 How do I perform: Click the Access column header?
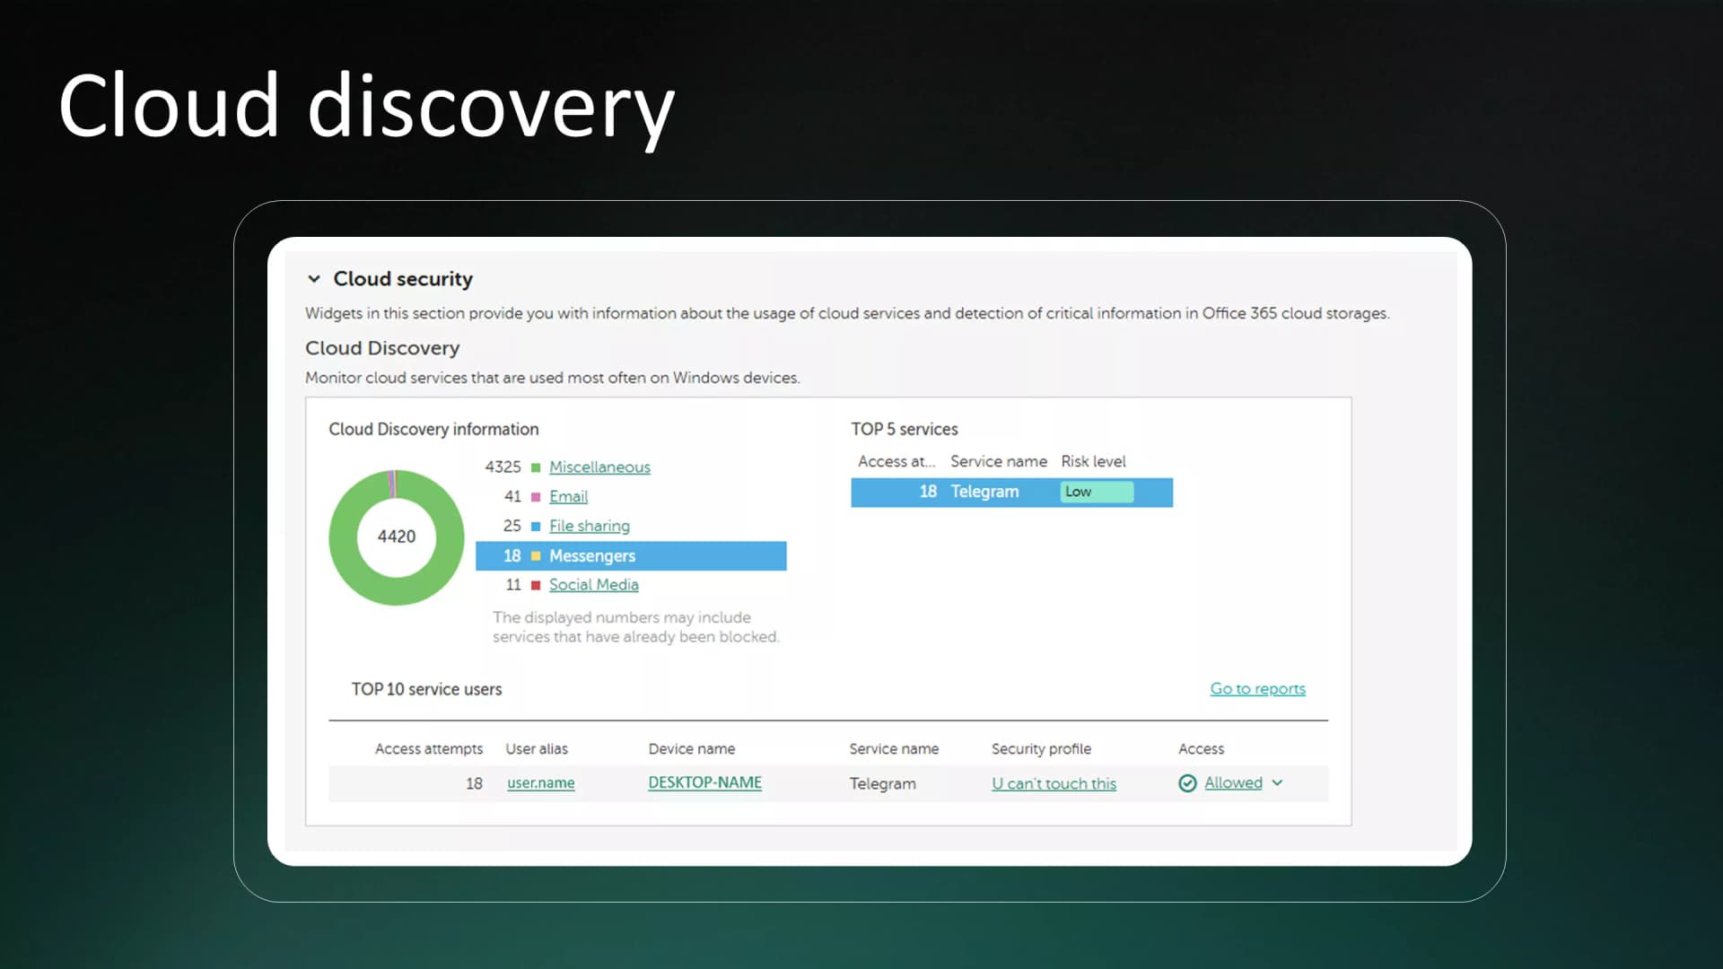(1201, 748)
